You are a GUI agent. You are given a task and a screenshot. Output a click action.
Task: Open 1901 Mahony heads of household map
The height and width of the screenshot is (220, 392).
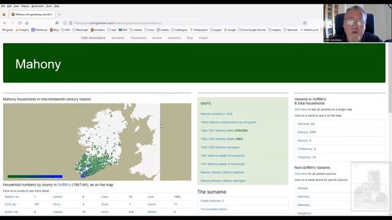click(x=222, y=156)
